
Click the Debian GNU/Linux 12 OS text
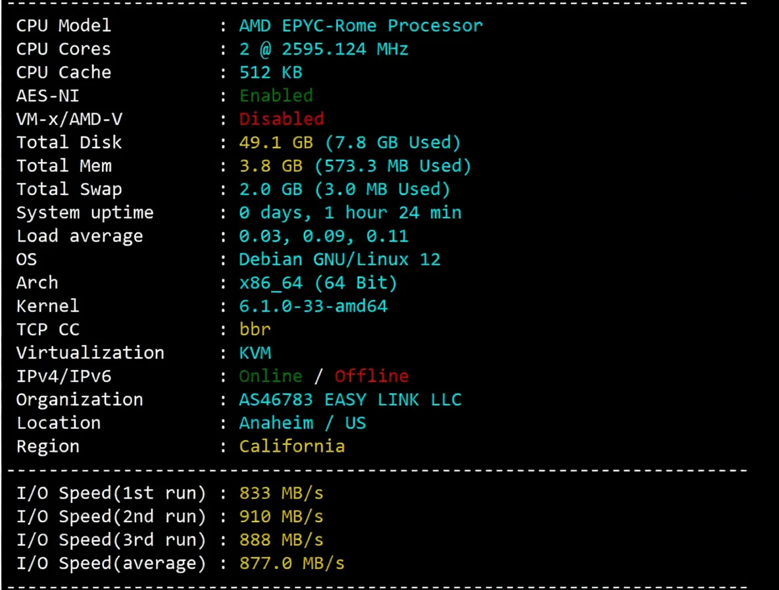pos(339,259)
